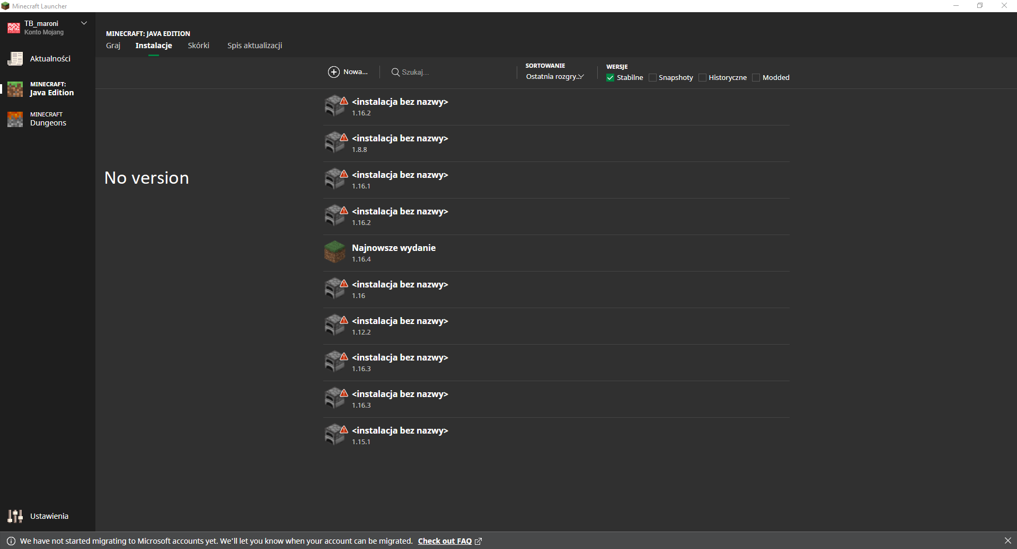This screenshot has width=1017, height=549.
Task: Click the MINECRAFT: JAVA EDITION heading
Action: (148, 33)
